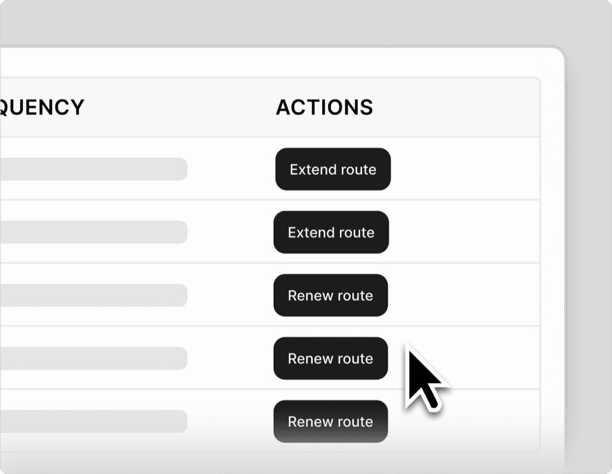Sort by the ACTIONS column header
This screenshot has width=612, height=474.
coord(324,107)
